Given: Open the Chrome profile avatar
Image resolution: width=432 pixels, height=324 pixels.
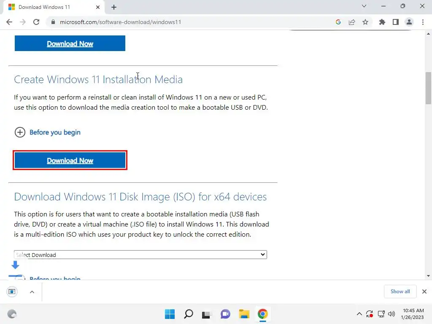Looking at the screenshot, I should point(409,22).
